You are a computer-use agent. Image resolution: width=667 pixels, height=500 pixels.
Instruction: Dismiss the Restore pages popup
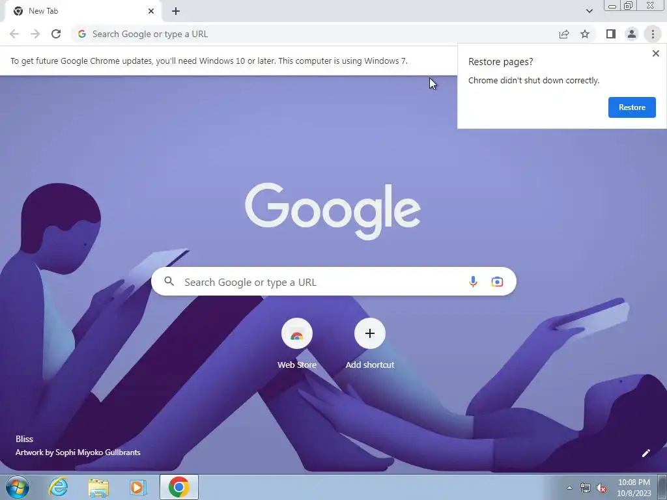655,53
